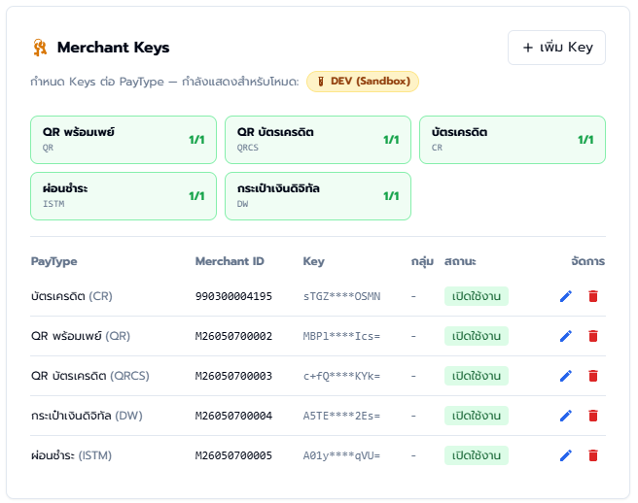Delete the บัตรเครดิต (CR) key row
638x503 pixels.
click(593, 296)
